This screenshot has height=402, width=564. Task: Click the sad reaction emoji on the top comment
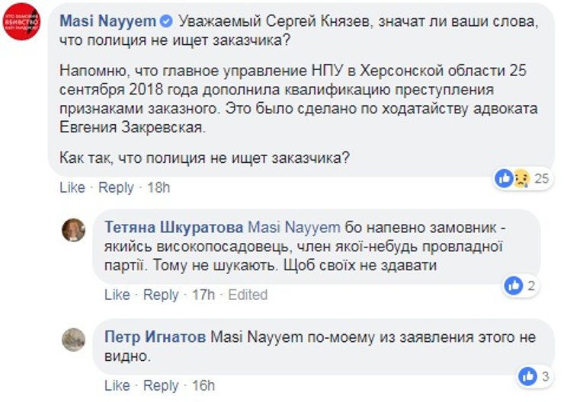521,179
